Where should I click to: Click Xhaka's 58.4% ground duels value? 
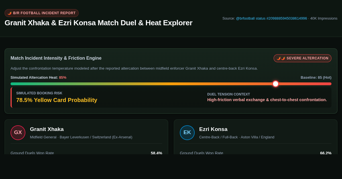click(x=156, y=153)
